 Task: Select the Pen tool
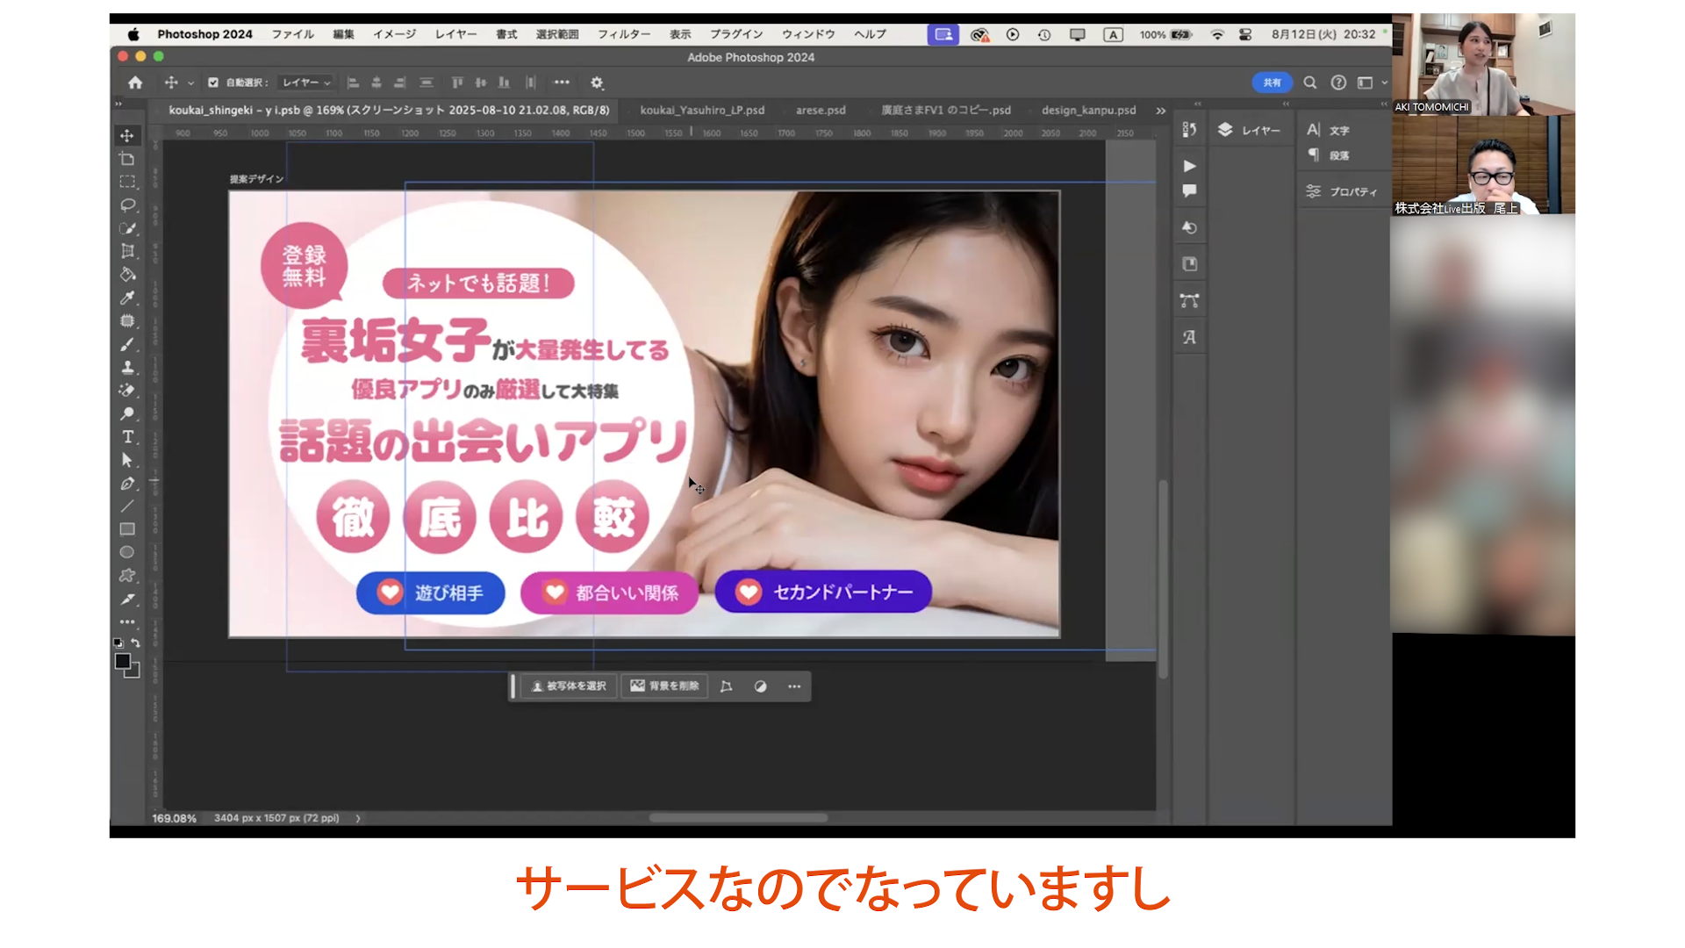[x=127, y=484]
